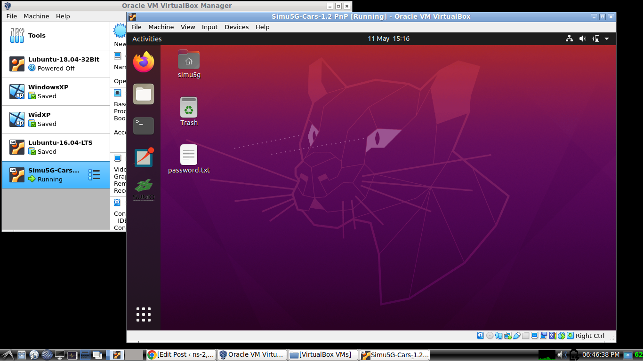Open Machine menu in VirtualBox Manager
Viewport: 643px width, 361px height.
[36, 16]
